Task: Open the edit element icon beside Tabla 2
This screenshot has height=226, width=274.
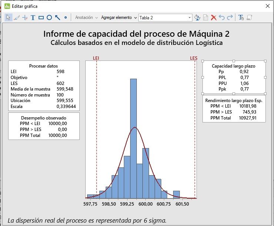Action: (197, 17)
